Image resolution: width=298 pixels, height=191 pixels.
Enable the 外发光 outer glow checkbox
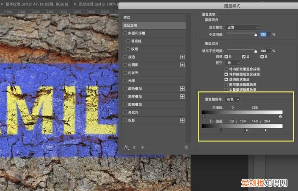[x=125, y=112]
